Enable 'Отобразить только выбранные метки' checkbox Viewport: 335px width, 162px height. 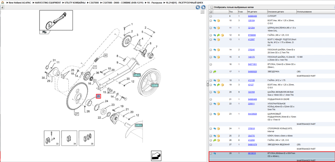pyautogui.click(x=212, y=7)
